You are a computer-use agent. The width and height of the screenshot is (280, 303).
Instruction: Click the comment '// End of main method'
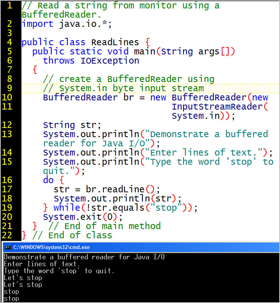[105, 226]
